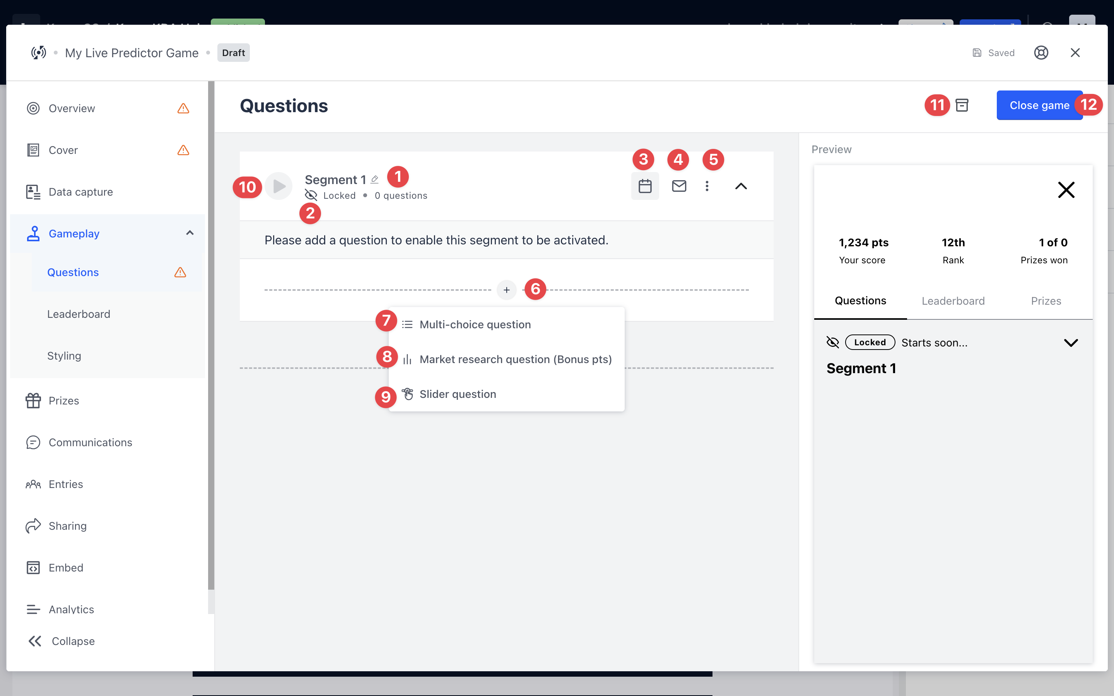Image resolution: width=1114 pixels, height=696 pixels.
Task: Collapse the Gameplay sidebar section
Action: pos(190,234)
